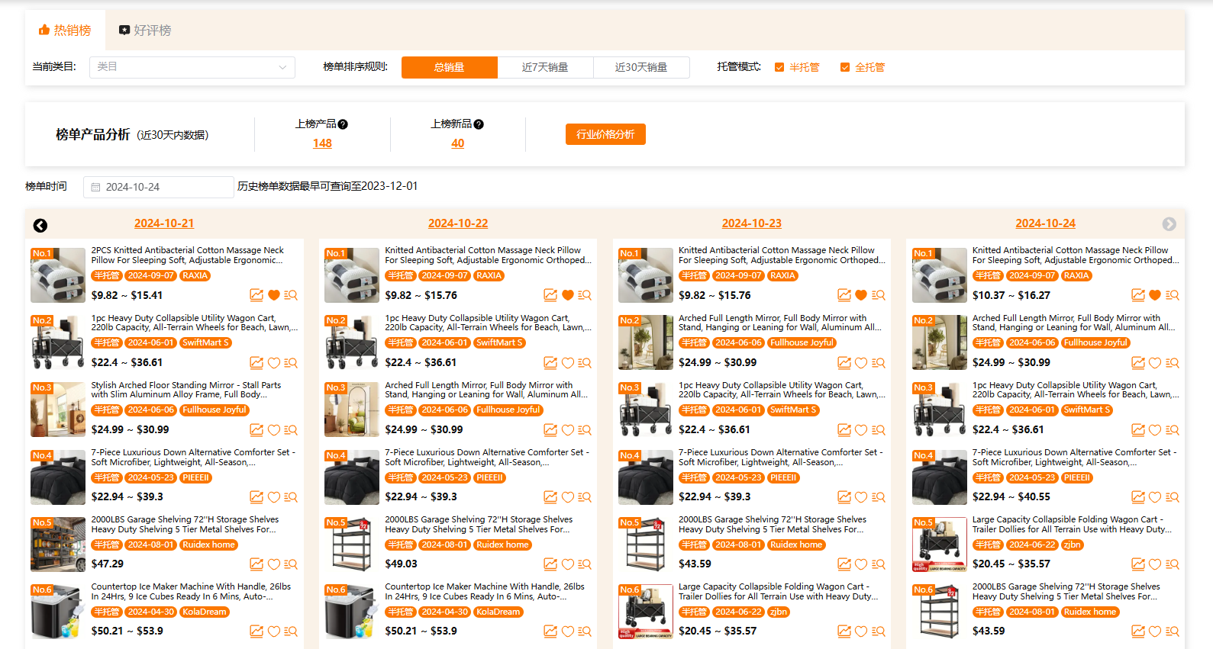Screen dimensions: 1213x649
Task: Select the 近7天销量 ranking rule
Action: pos(545,67)
